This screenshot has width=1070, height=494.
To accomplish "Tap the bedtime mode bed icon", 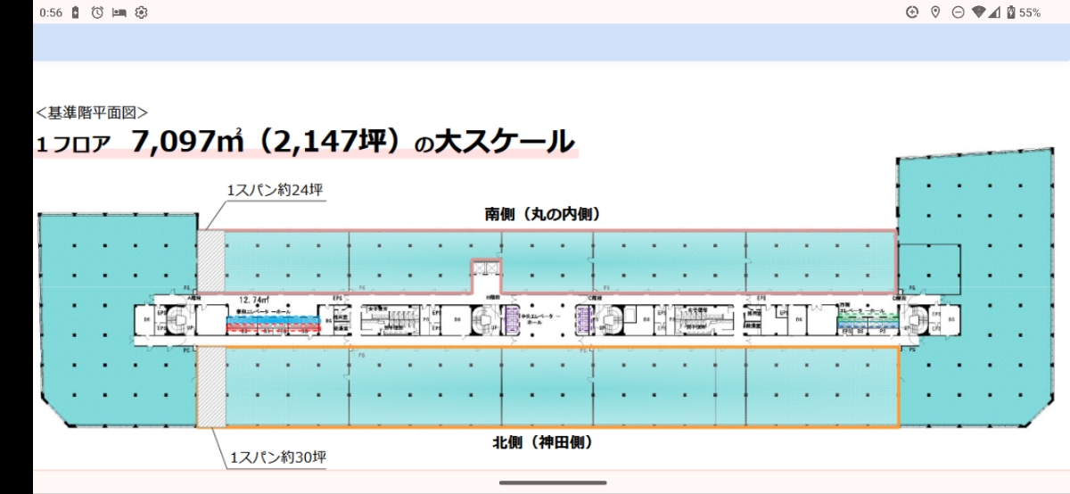I will pos(119,12).
